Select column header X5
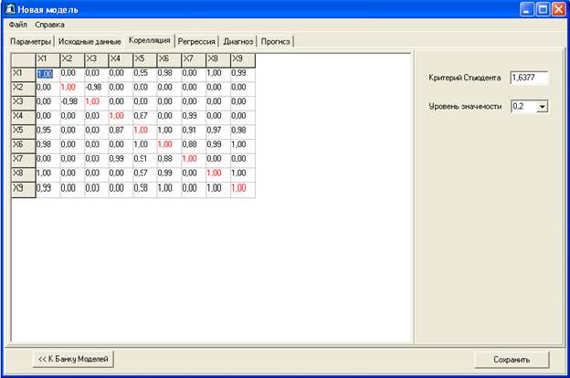Image resolution: width=570 pixels, height=378 pixels. [x=145, y=60]
